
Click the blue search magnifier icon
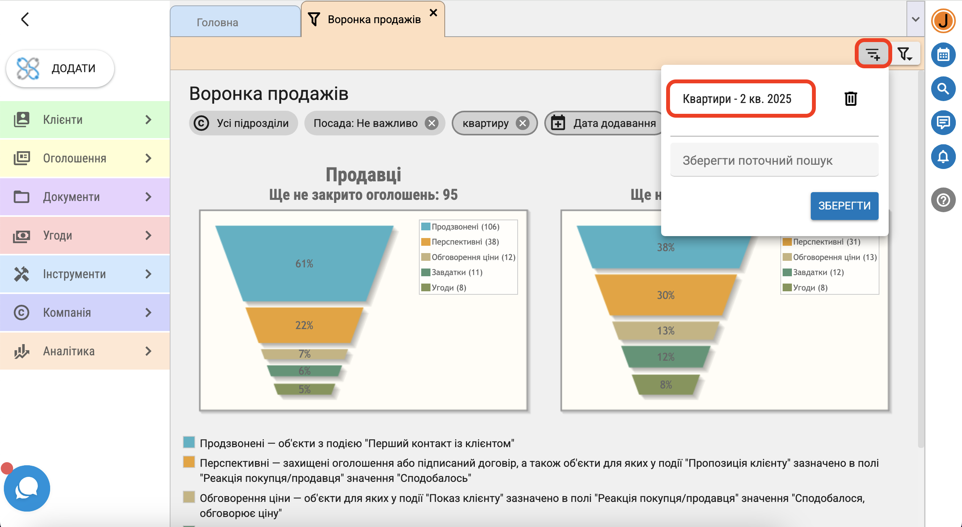[x=943, y=89]
